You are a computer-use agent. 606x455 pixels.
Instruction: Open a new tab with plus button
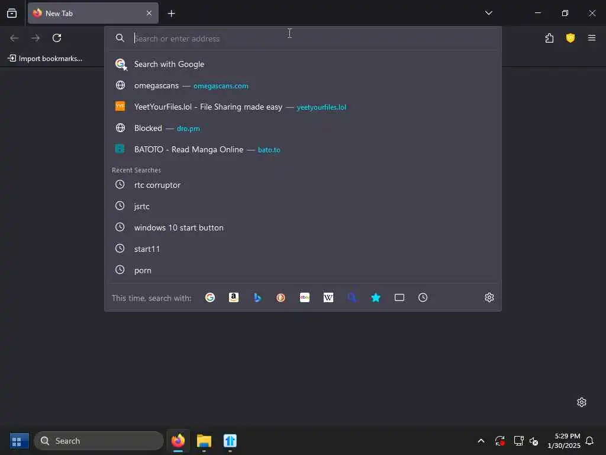[x=171, y=14]
